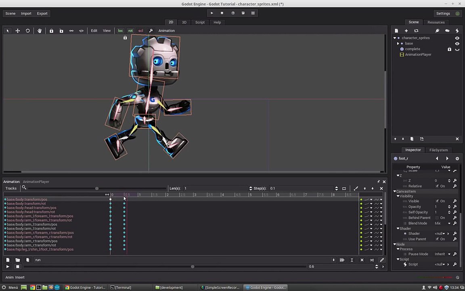The width and height of the screenshot is (465, 291).
Task: Toggle the rot keying button
Action: (130, 31)
